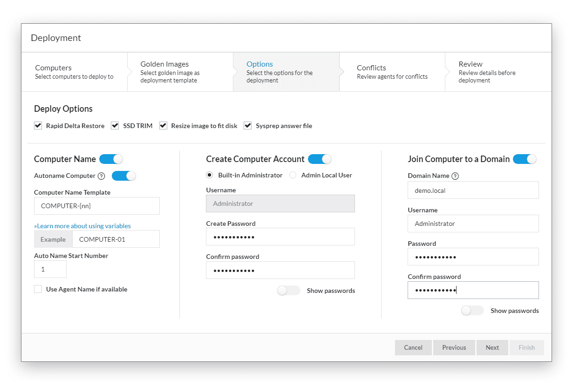Viewport: 573px width, 387px height.
Task: Disable the Autoname Computer toggle
Action: 123,176
